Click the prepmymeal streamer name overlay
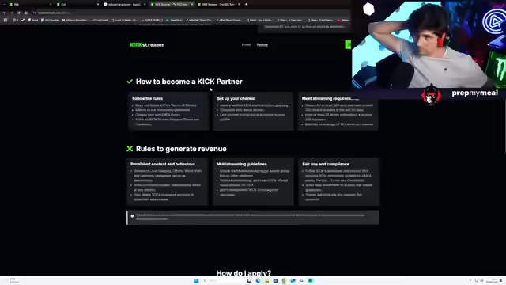 pyautogui.click(x=474, y=93)
